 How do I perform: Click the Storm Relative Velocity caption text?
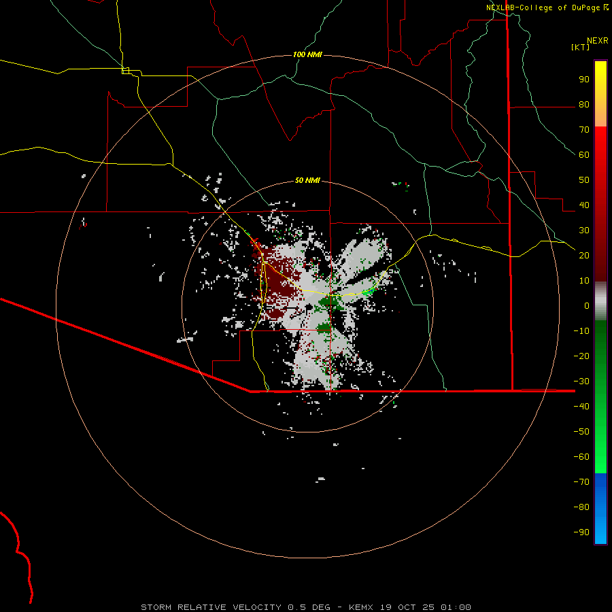305,607
